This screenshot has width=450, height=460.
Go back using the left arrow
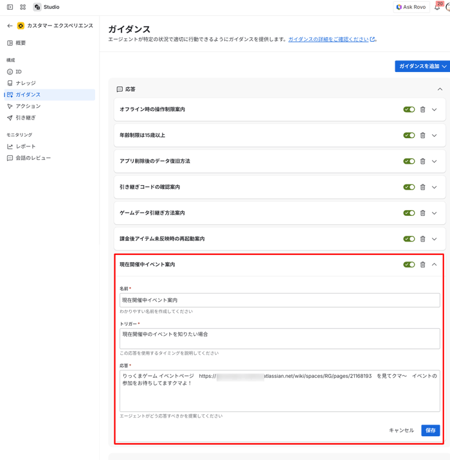pos(10,26)
